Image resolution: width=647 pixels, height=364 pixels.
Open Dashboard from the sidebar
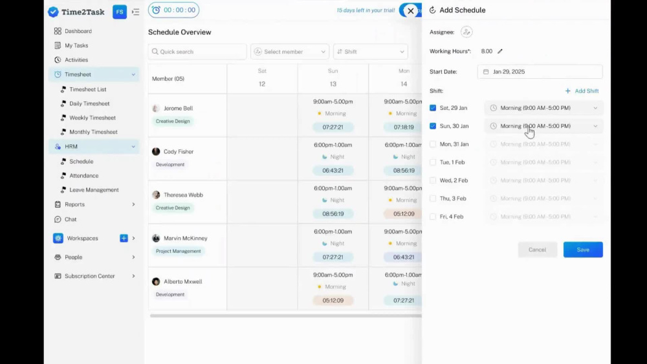click(78, 31)
